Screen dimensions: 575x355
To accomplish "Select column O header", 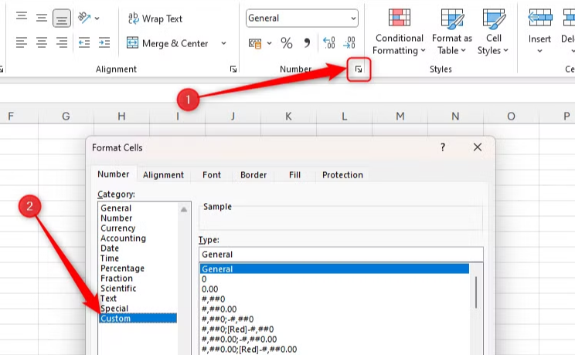I will coord(511,117).
